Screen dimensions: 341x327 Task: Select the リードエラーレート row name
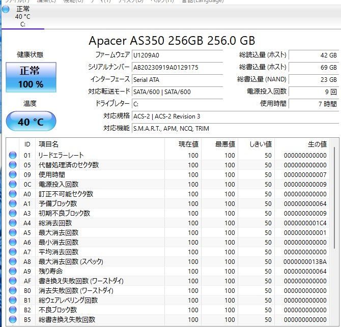tap(61, 155)
